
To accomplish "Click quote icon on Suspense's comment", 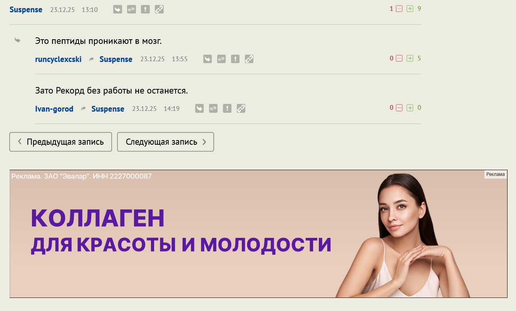I will [x=131, y=10].
